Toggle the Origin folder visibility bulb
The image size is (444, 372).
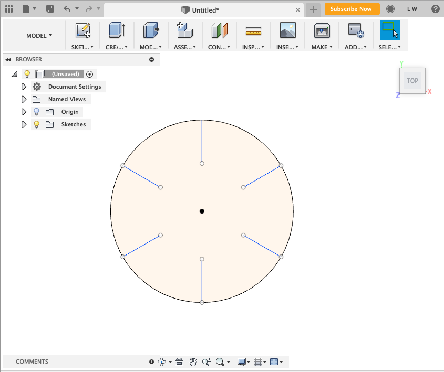click(x=36, y=112)
